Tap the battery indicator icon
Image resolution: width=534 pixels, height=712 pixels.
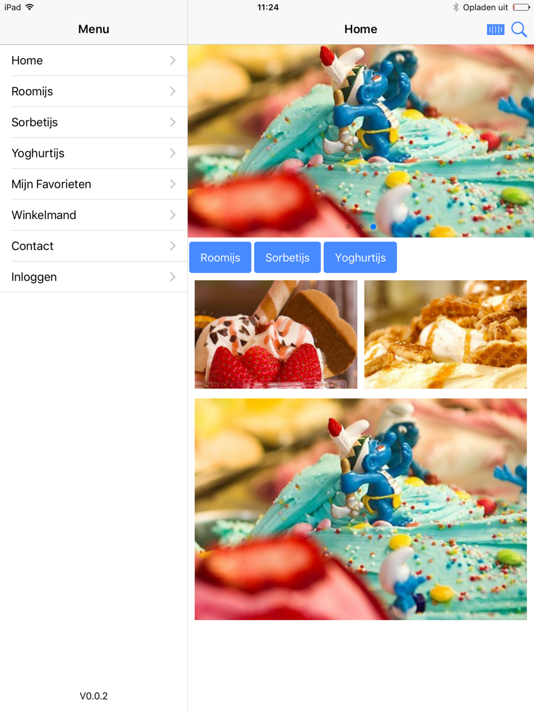tap(521, 7)
